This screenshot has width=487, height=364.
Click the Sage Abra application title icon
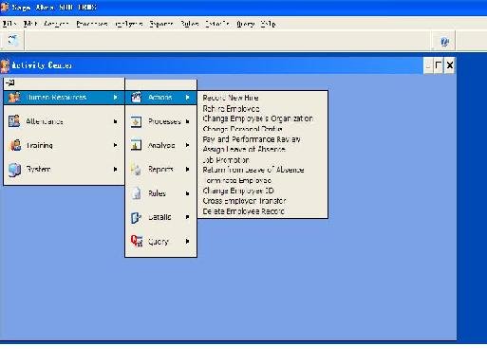[5, 7]
